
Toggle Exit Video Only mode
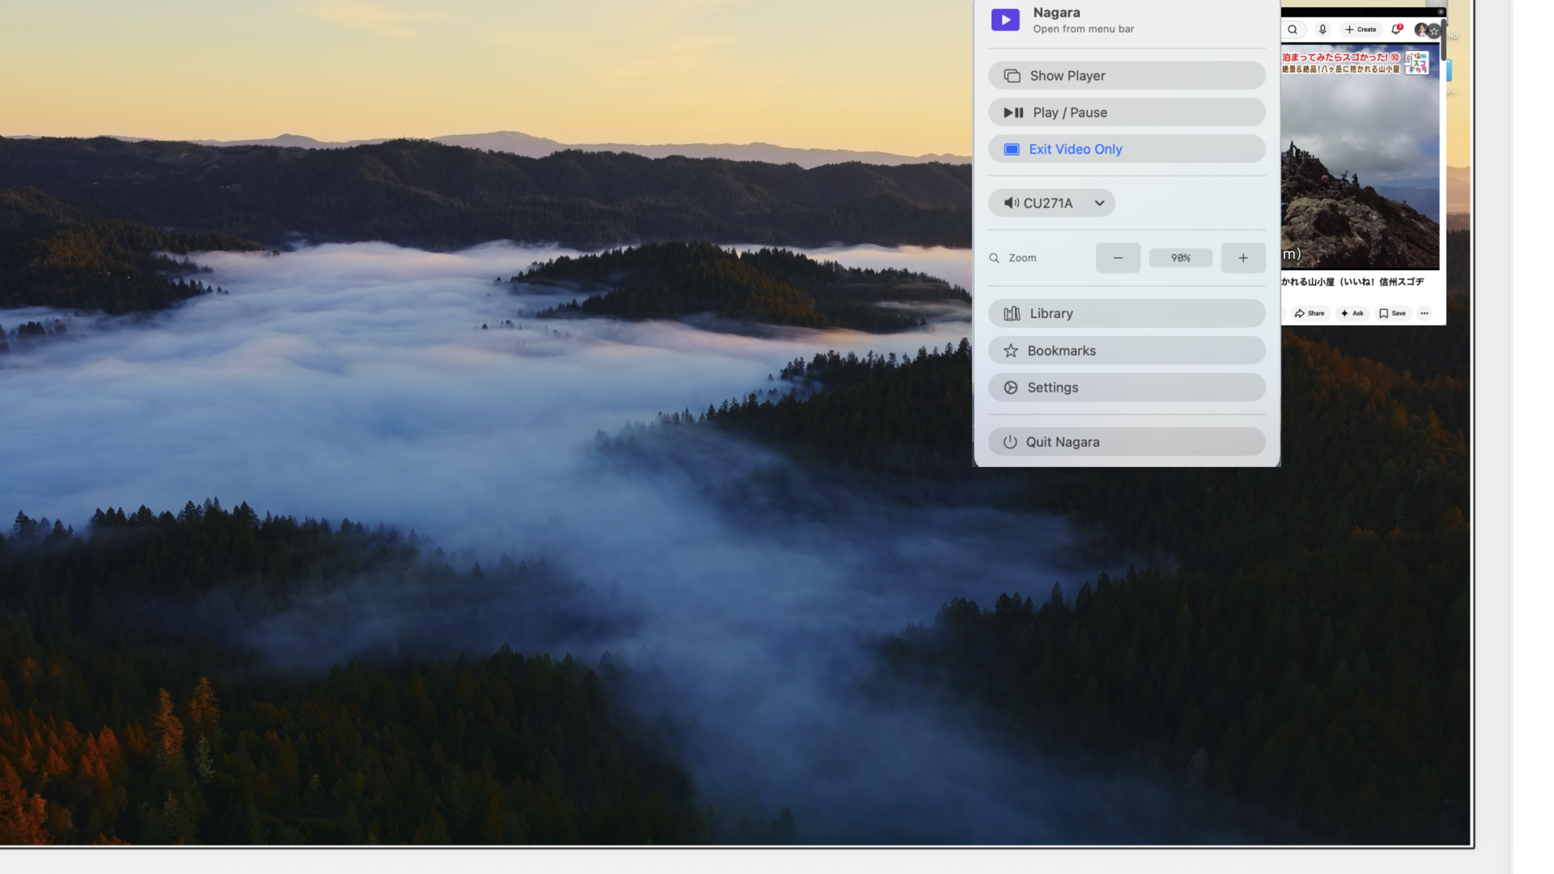point(1127,149)
